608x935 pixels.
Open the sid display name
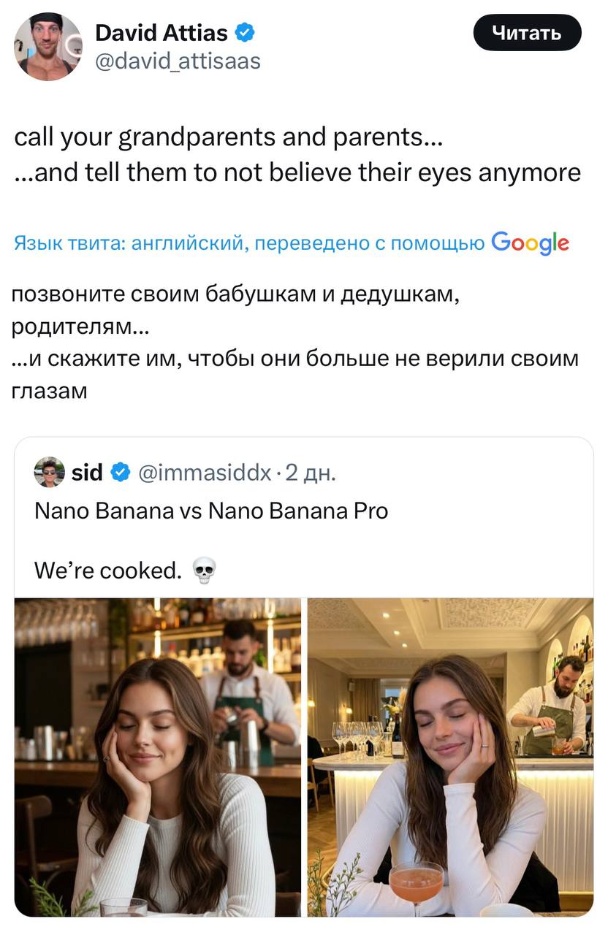(x=87, y=473)
